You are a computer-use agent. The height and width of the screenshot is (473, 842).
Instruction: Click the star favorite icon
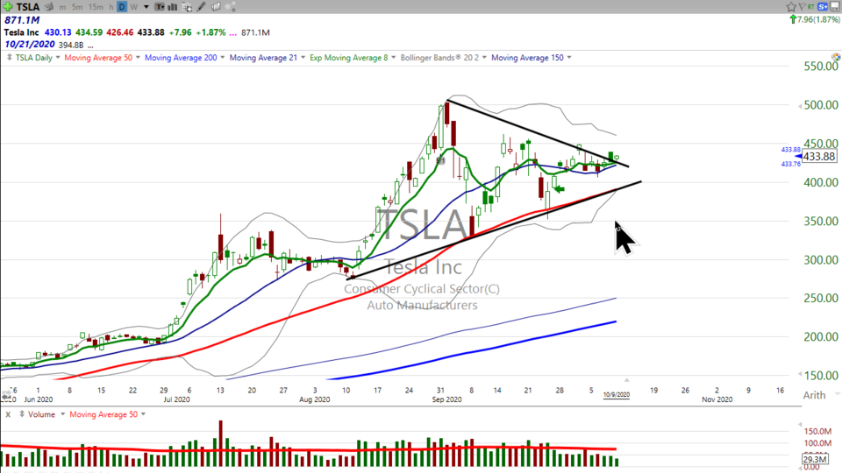click(791, 7)
